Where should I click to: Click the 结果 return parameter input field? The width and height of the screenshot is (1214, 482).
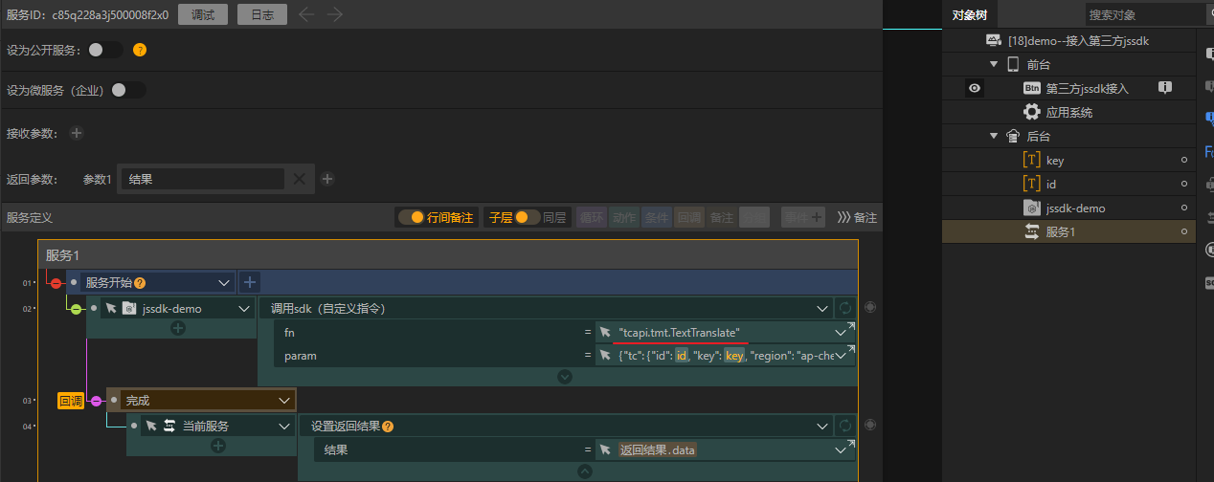[201, 179]
